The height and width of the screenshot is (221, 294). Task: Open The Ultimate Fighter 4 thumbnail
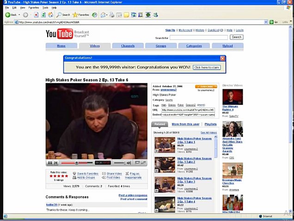233,97
